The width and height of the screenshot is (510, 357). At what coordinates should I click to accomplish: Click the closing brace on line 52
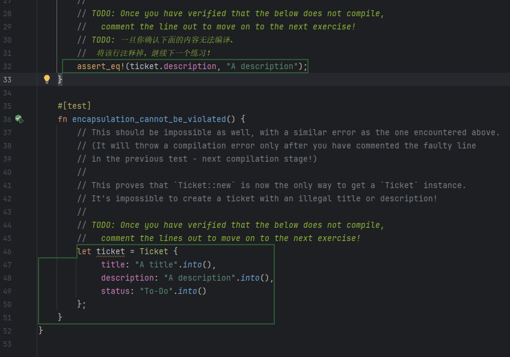41,331
